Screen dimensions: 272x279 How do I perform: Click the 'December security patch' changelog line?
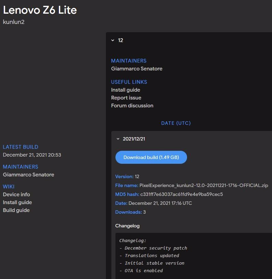pos(156,248)
